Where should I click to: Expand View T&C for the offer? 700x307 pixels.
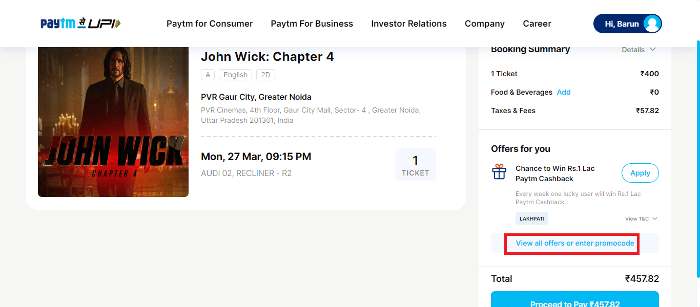tap(641, 219)
